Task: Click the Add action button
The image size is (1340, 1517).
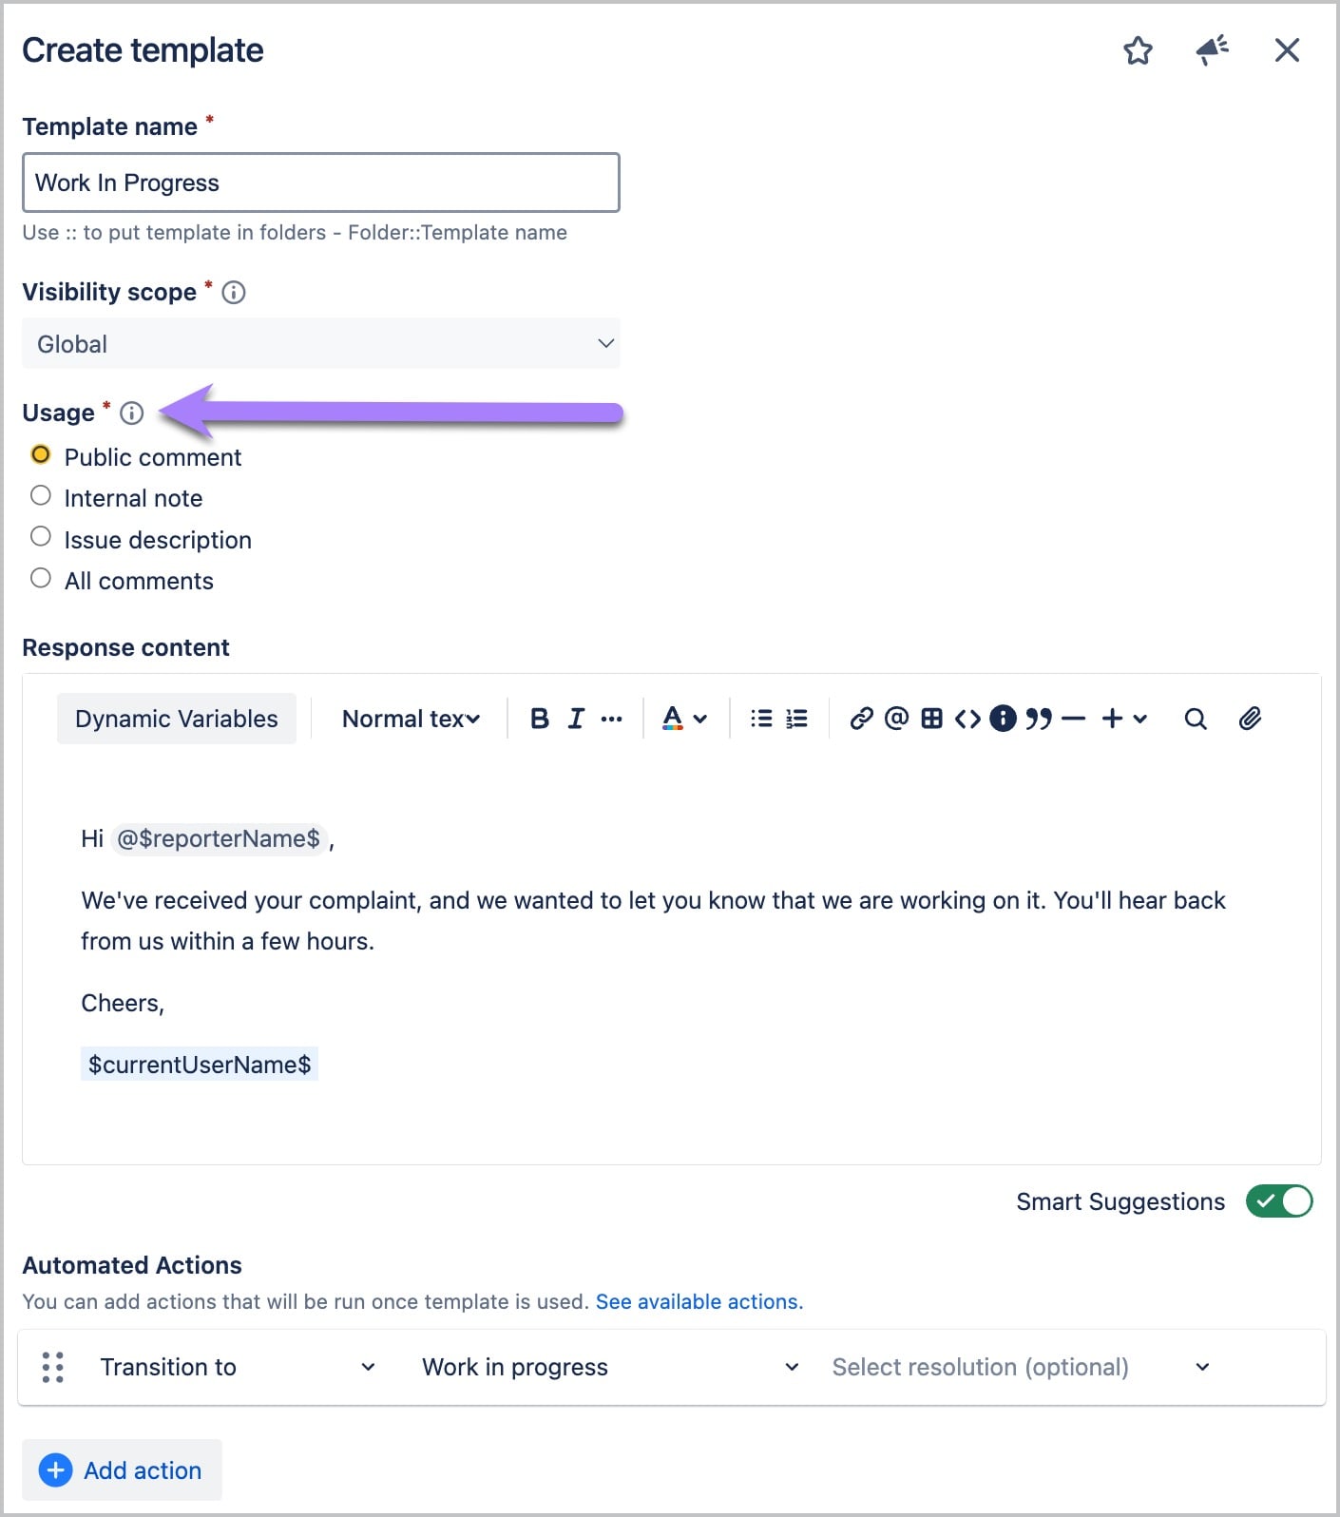Action: pos(122,1470)
